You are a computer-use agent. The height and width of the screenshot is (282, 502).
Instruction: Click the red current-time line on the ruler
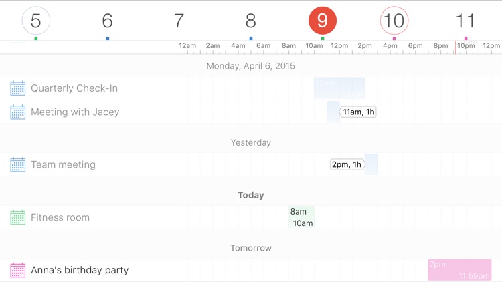(x=456, y=47)
